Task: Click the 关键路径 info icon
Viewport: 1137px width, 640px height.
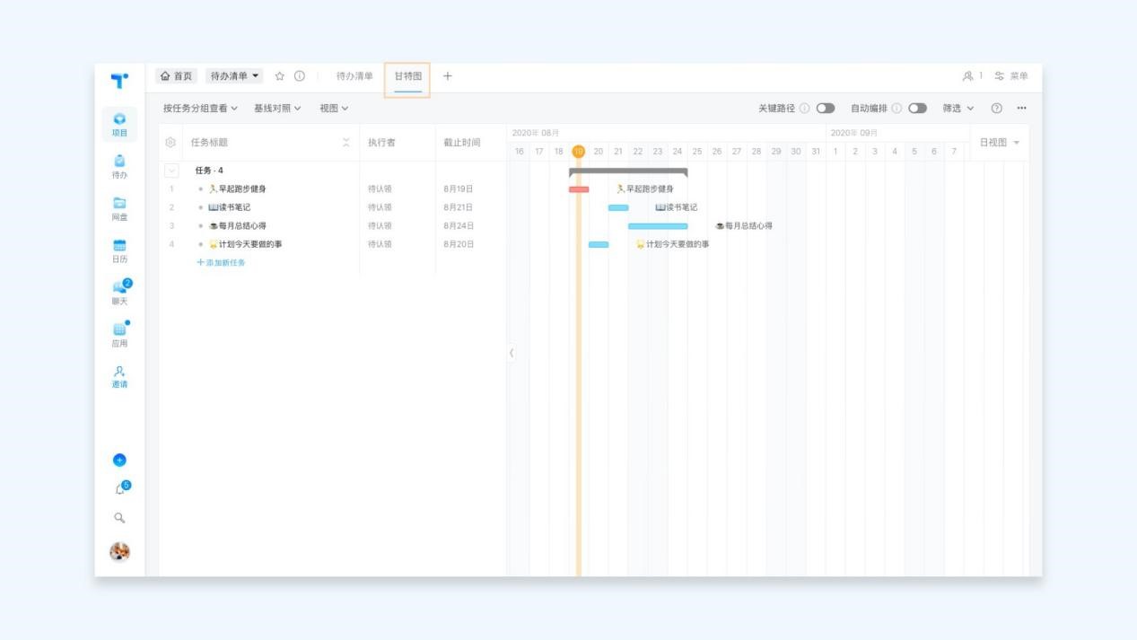Action: point(804,108)
